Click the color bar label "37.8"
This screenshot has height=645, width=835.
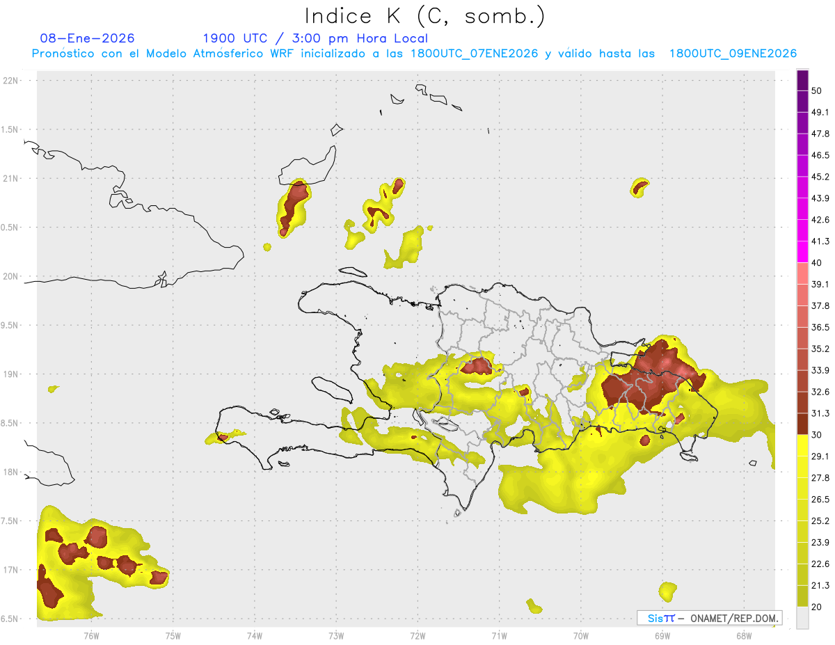(x=820, y=305)
